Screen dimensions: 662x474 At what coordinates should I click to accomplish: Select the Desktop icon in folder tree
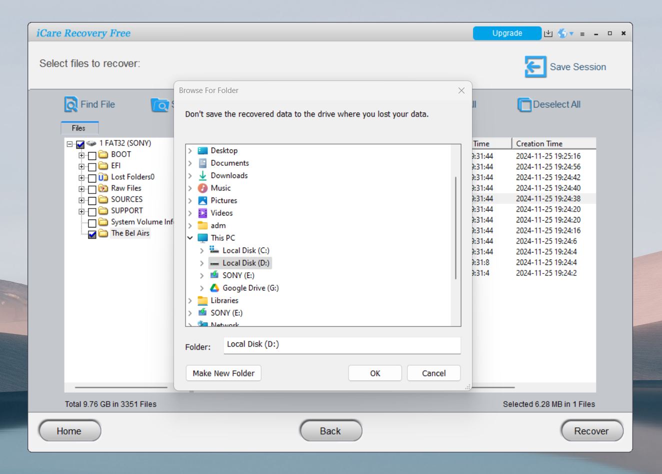[202, 150]
